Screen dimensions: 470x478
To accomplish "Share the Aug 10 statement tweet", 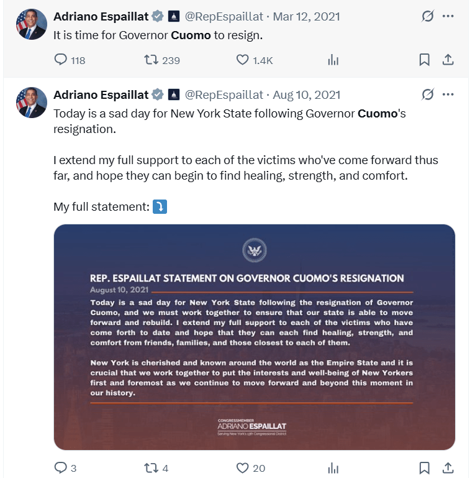I will tap(448, 468).
